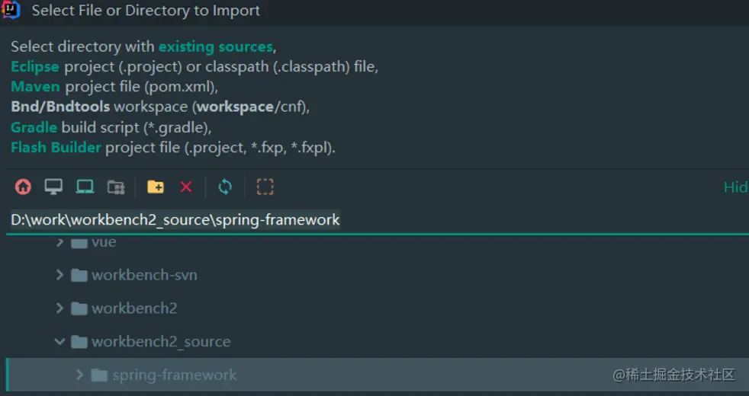Jump to the Desktop directory
This screenshot has width=749, height=396.
coord(53,187)
